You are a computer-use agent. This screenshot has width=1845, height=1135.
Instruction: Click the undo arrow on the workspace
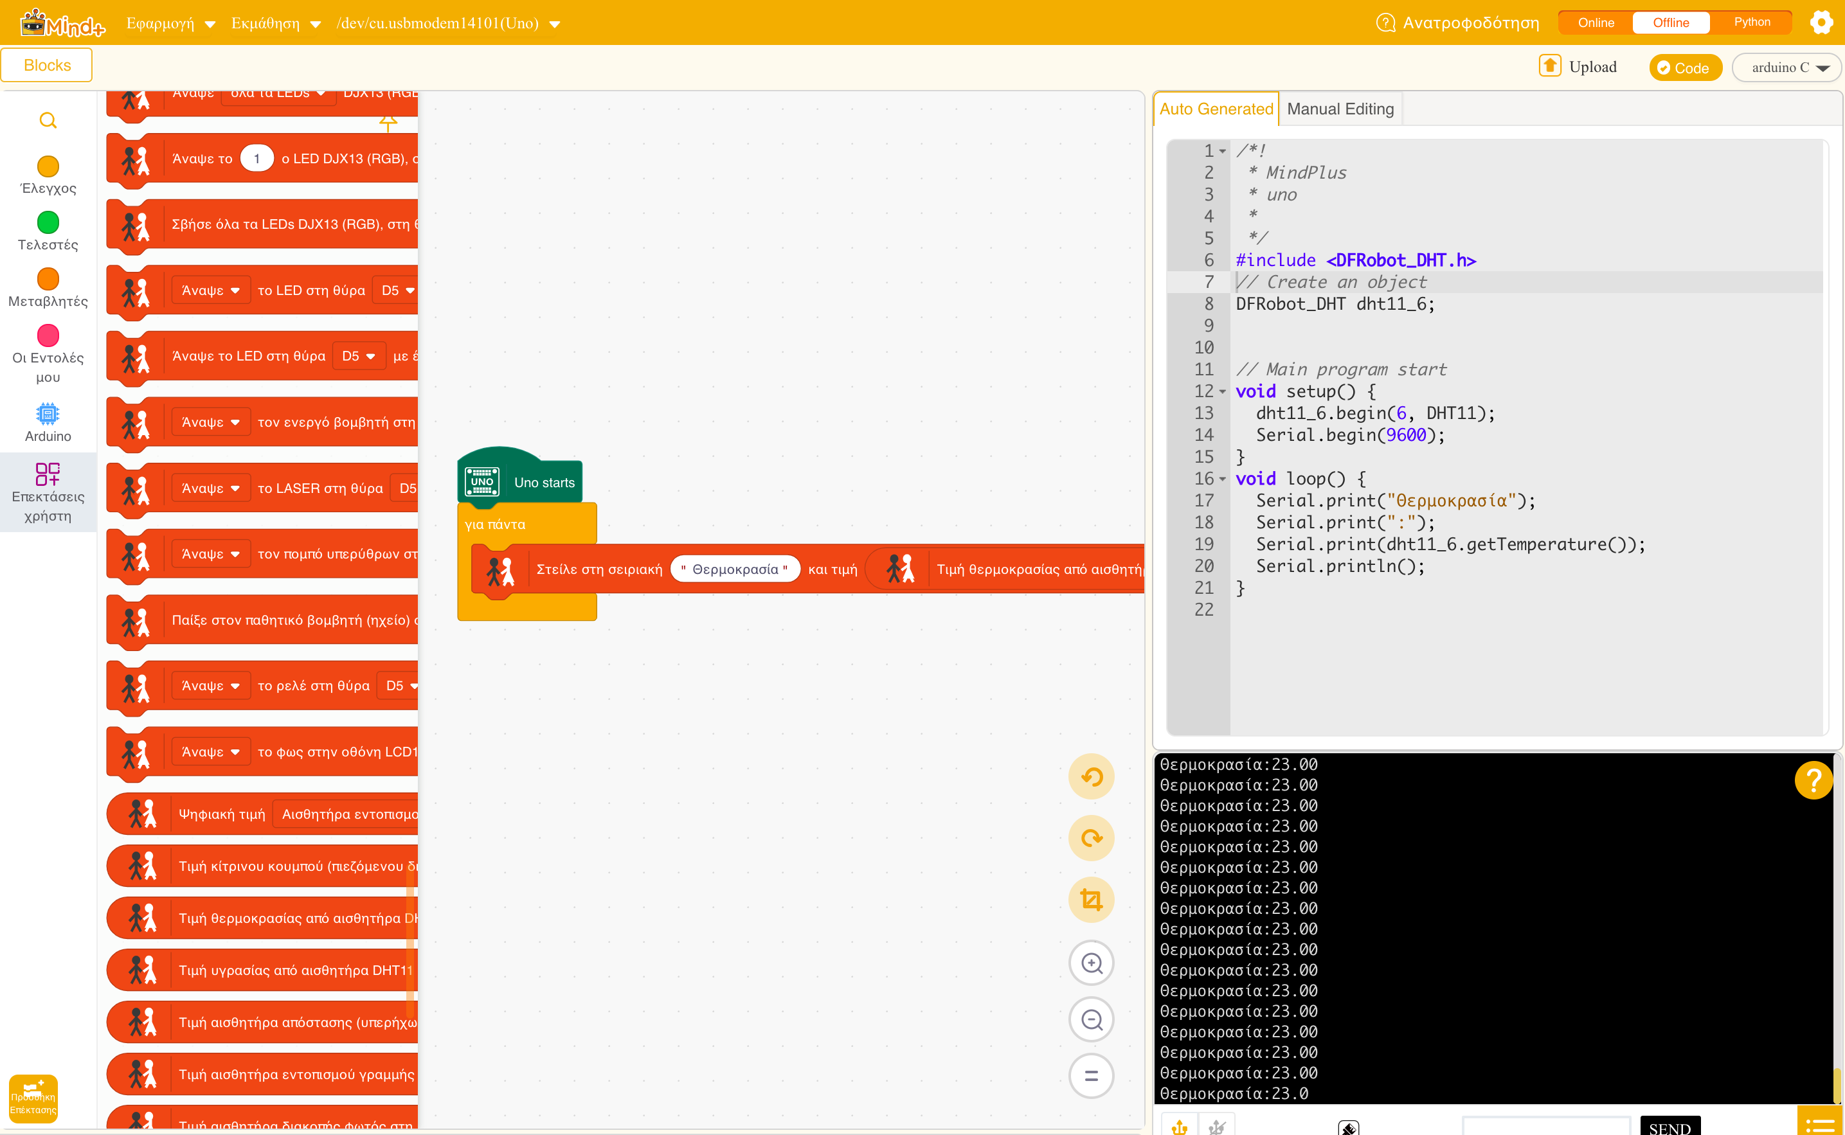click(x=1091, y=776)
